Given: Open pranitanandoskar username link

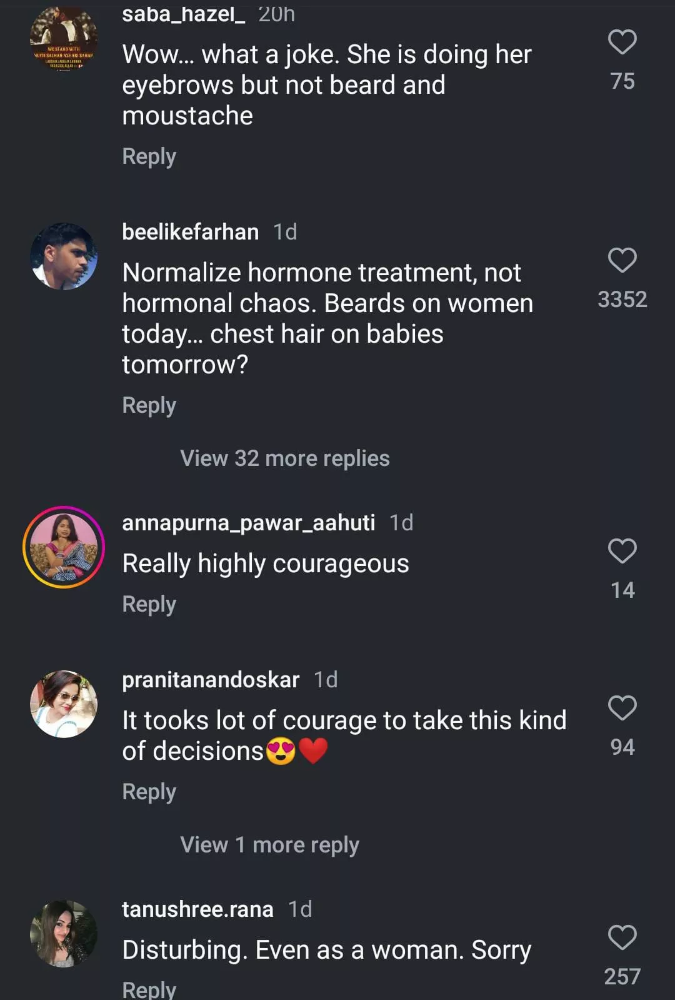Looking at the screenshot, I should click(211, 680).
